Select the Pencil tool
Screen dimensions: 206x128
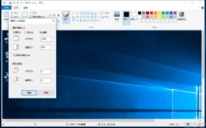[x=50, y=15]
